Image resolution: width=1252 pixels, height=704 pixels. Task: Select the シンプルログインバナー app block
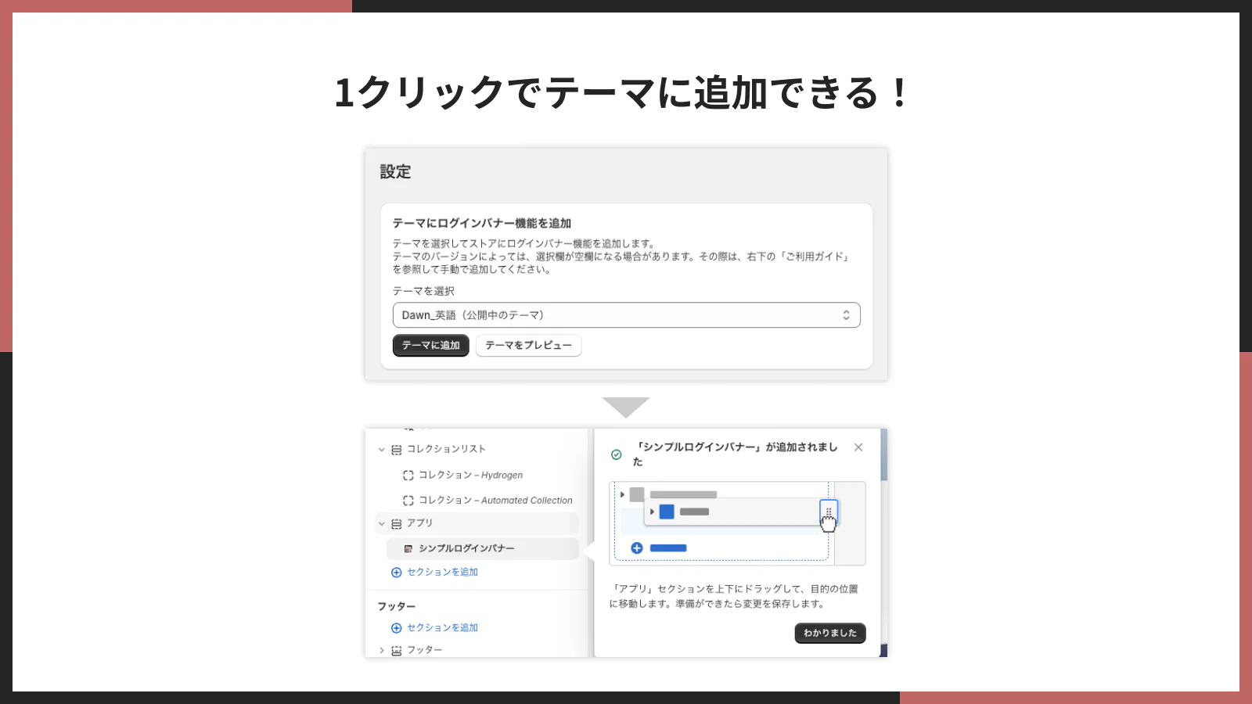[x=484, y=548]
